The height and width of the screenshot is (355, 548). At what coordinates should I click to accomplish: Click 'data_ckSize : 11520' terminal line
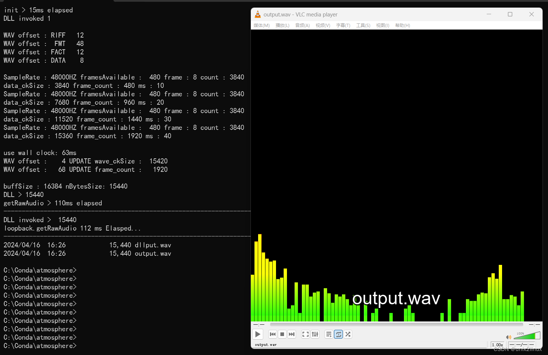[x=88, y=119]
